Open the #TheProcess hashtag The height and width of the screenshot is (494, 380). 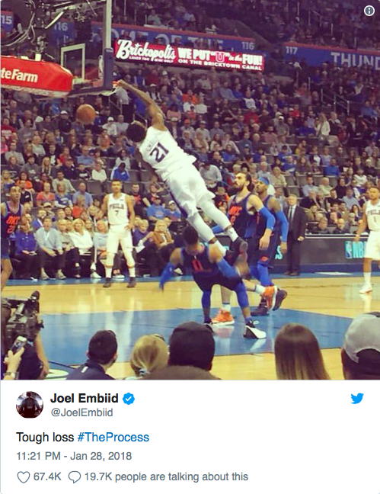pyautogui.click(x=113, y=437)
